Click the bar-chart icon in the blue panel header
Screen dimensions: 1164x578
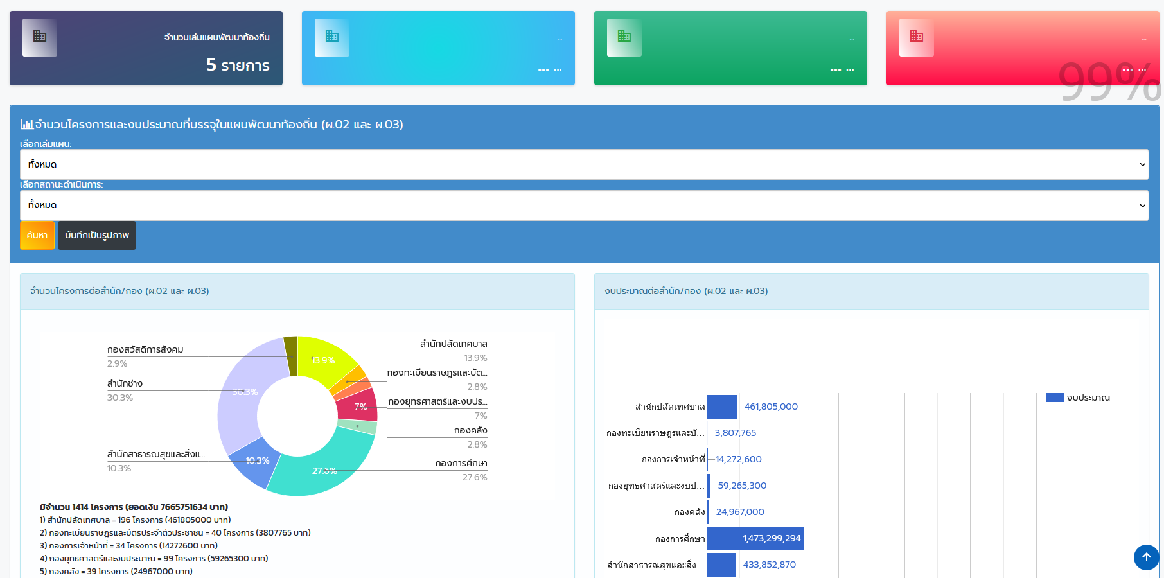(28, 123)
